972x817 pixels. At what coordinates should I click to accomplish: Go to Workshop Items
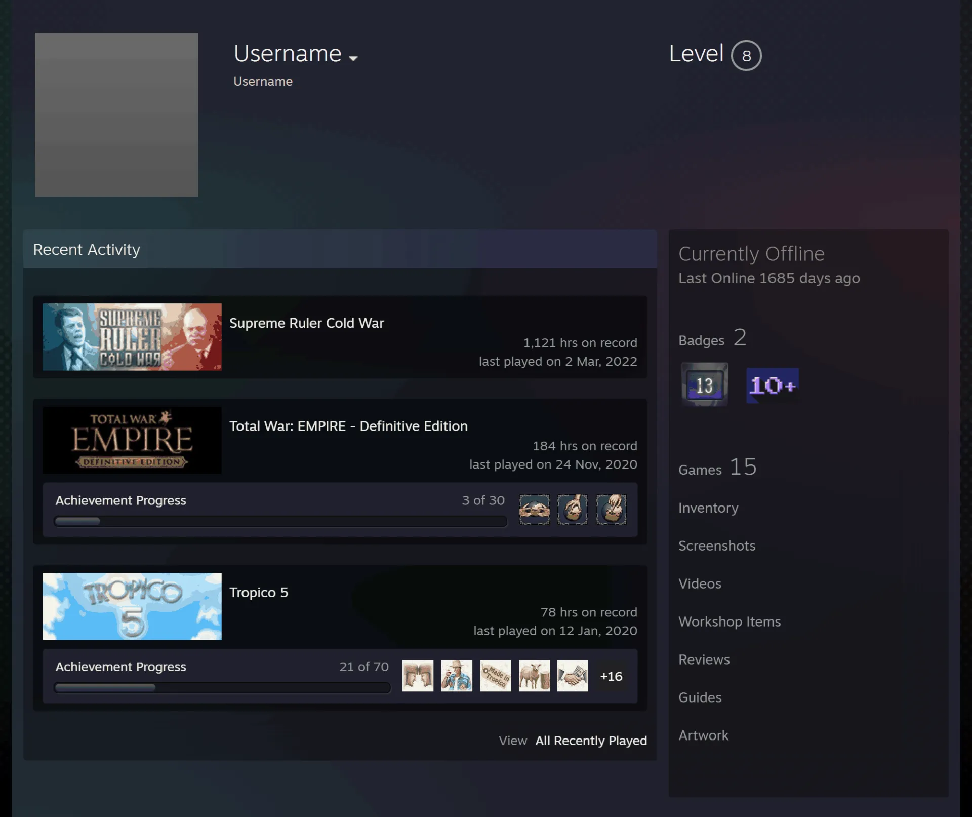click(730, 622)
